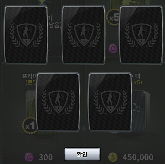Reveal the top-middle face-down card
This screenshot has height=164, width=165.
[83, 35]
